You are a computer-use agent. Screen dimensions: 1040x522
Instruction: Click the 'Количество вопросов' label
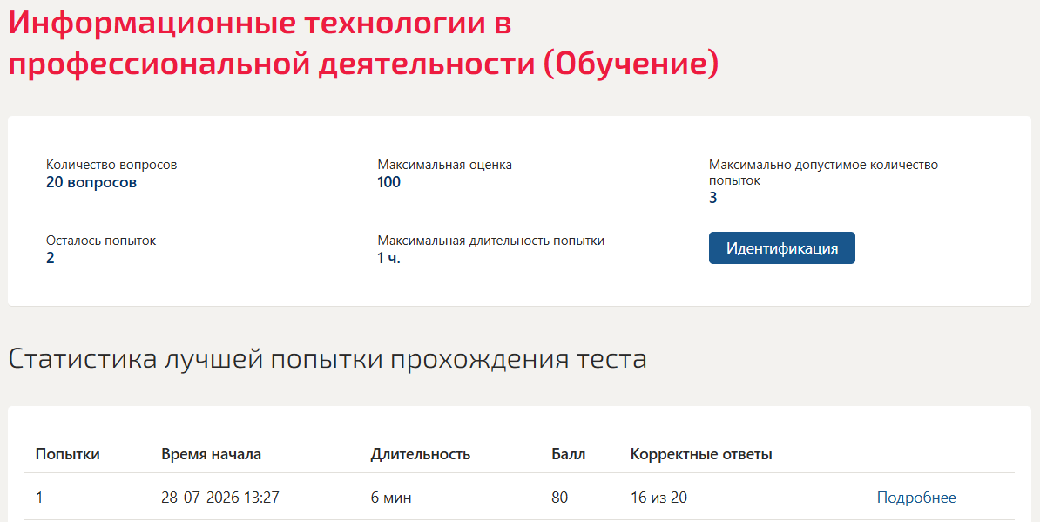pyautogui.click(x=111, y=165)
